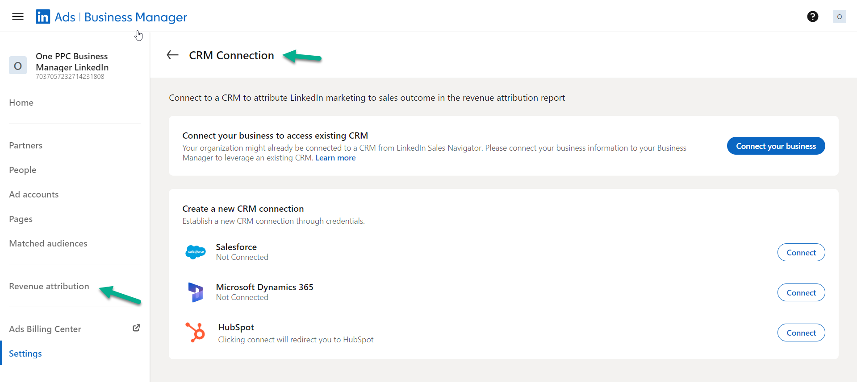Screen dimensions: 857x382
Task: Click the HubSpot redirect notice text
Action: [296, 340]
